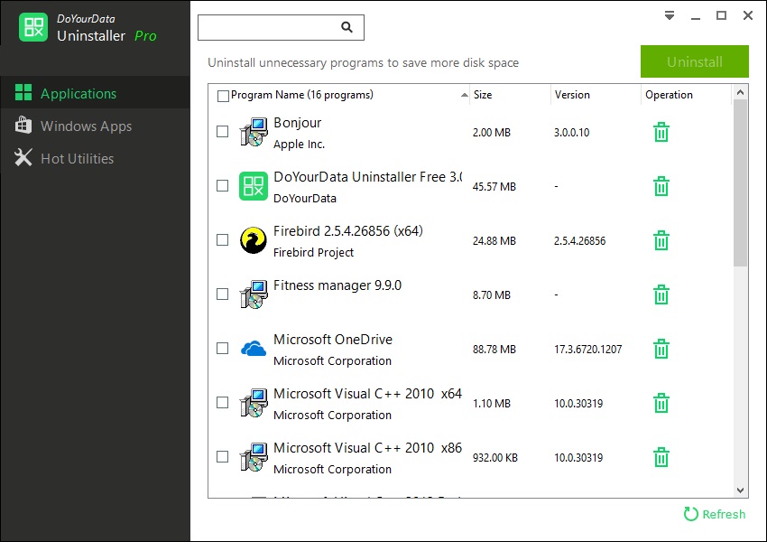This screenshot has height=542, width=767.
Task: Click the Firebird 2.5.4.26856 (x64) name
Action: (x=347, y=230)
